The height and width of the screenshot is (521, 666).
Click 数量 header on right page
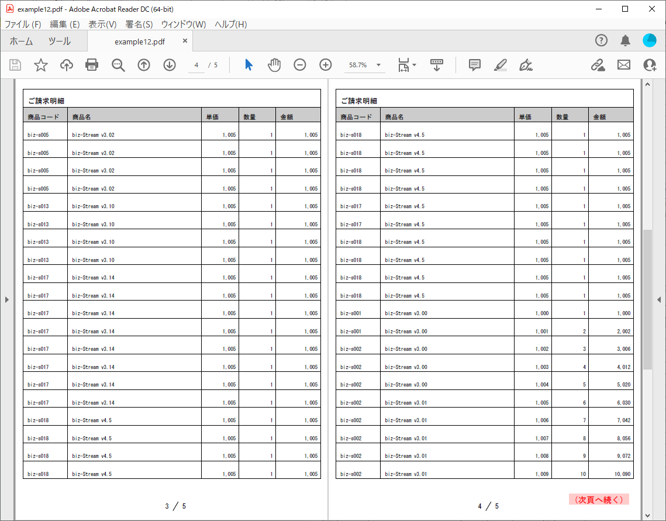pos(563,117)
